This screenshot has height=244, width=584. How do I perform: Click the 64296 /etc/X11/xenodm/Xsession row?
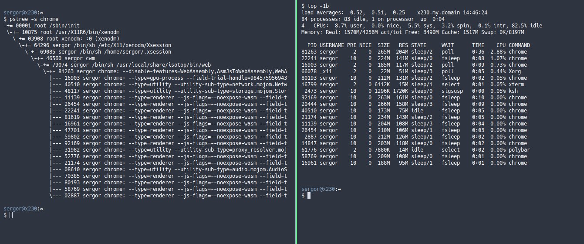click(95, 45)
